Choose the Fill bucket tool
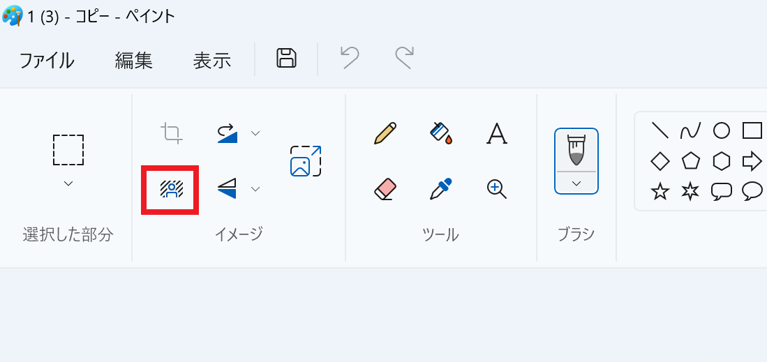This screenshot has width=767, height=362. point(440,133)
